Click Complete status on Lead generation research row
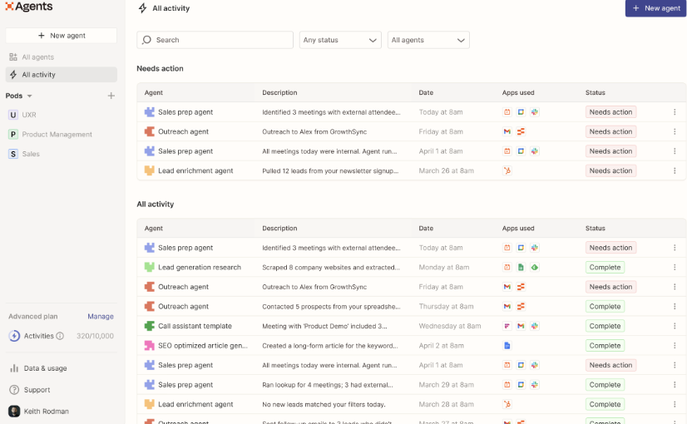687x424 pixels. [605, 267]
